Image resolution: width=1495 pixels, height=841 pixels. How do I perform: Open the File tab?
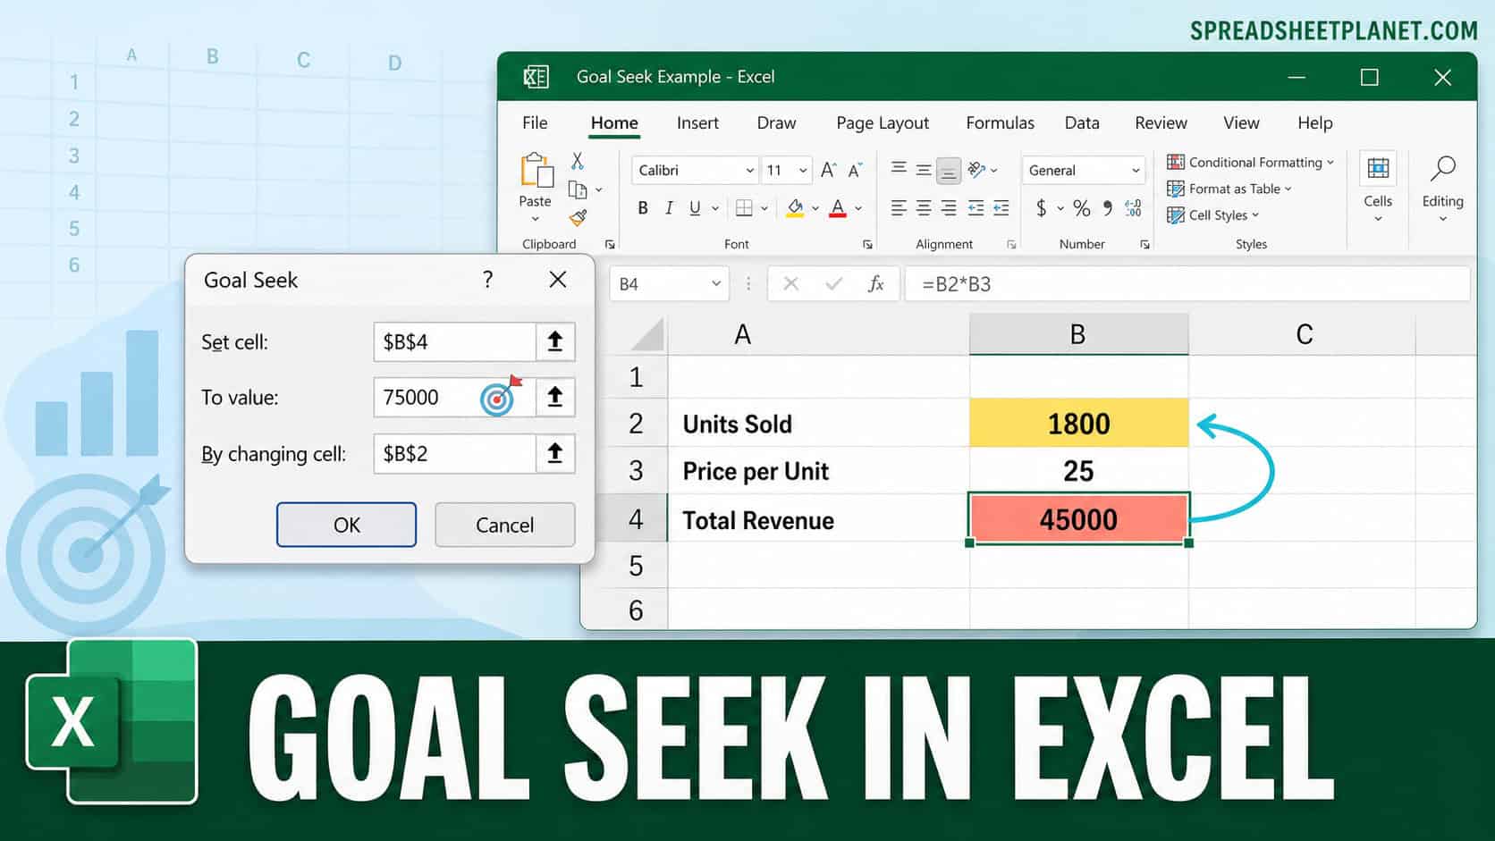click(535, 123)
